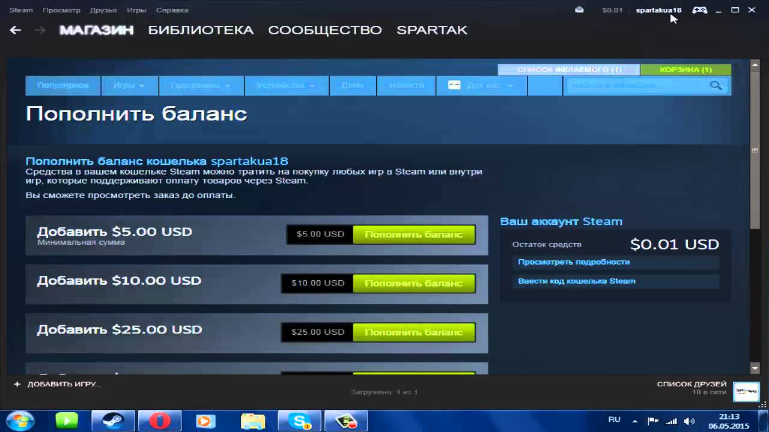The image size is (769, 432).
Task: Expand the Программы store dropdown
Action: click(201, 86)
